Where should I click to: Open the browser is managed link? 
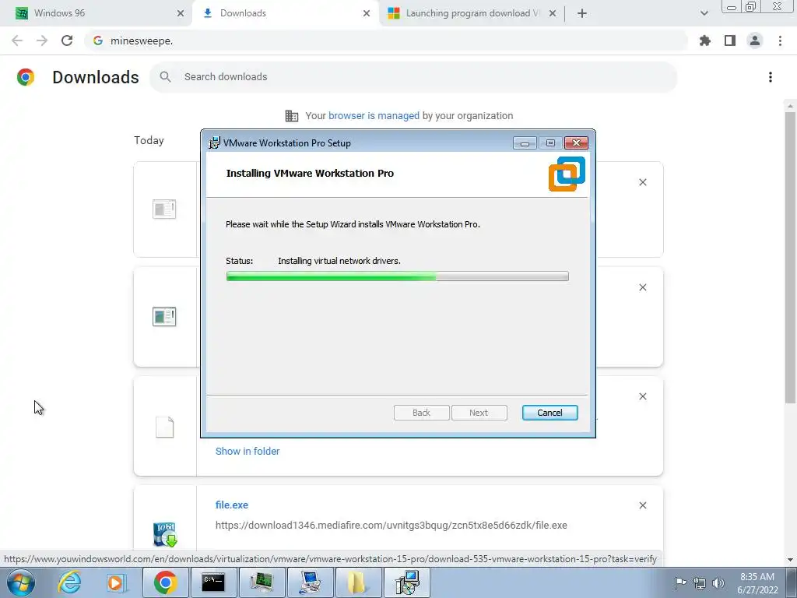click(x=374, y=116)
